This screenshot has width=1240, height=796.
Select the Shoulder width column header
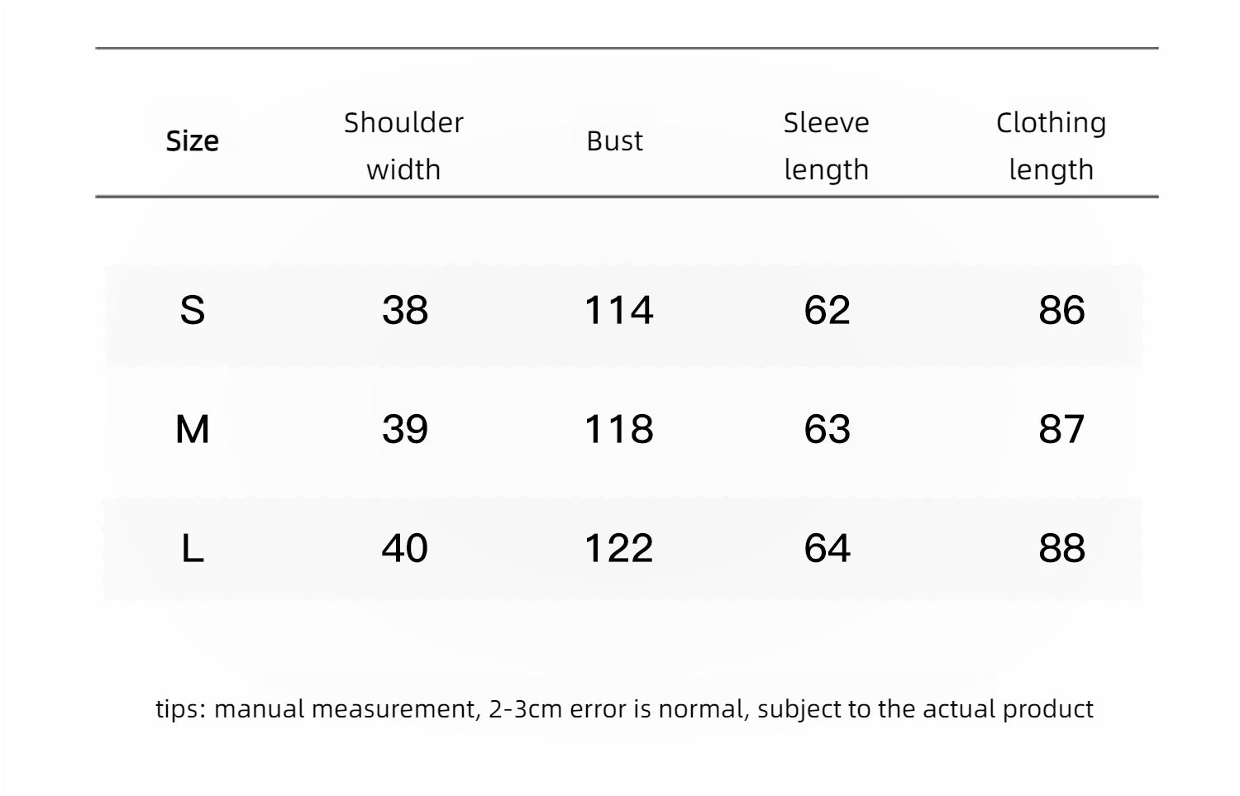point(403,145)
